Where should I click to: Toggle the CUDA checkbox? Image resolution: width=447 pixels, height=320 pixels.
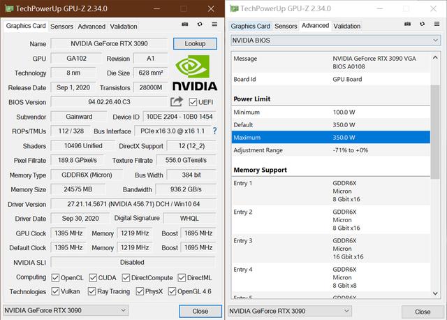(x=93, y=277)
